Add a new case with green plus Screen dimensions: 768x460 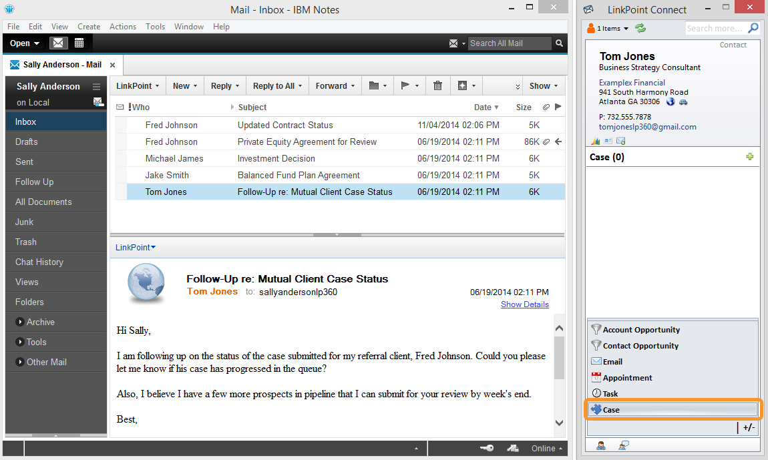tap(749, 157)
